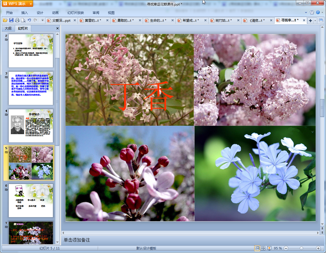326x253 pixels.
Task: Click the thumbnail panel scroll down arrow
Action: coord(57,242)
